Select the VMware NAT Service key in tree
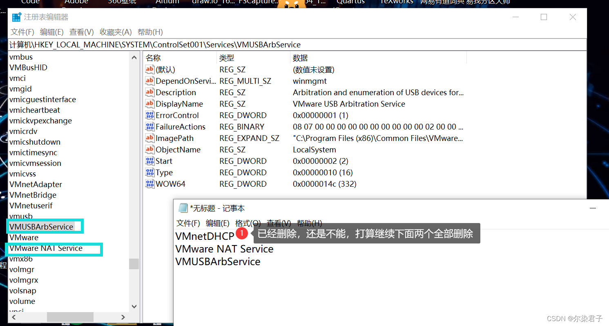 [46, 248]
